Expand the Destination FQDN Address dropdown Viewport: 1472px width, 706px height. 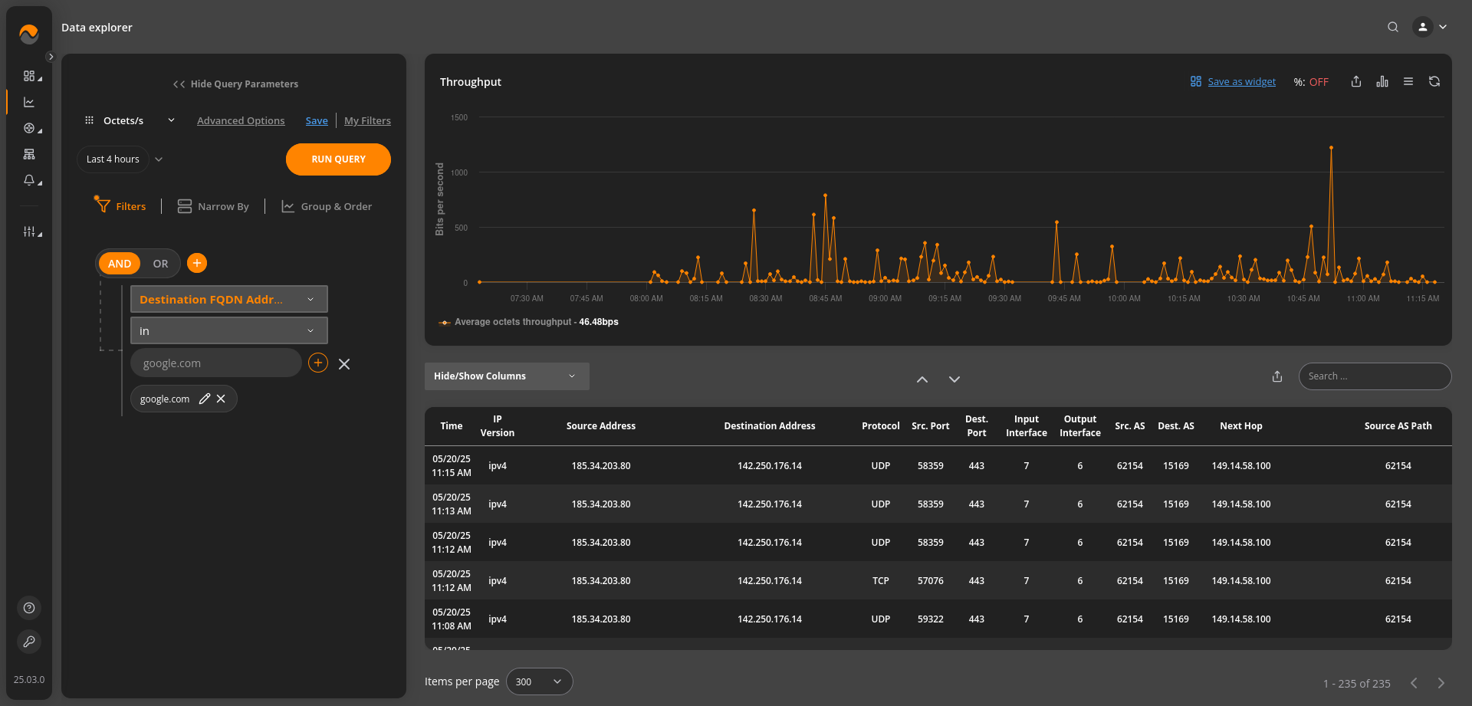pos(228,299)
